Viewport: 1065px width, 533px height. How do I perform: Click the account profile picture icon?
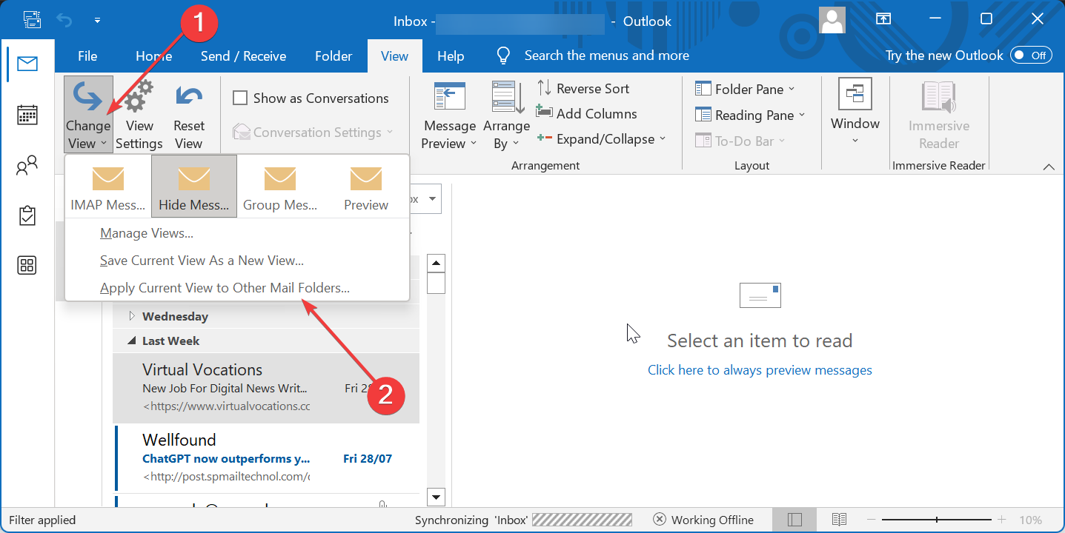pyautogui.click(x=832, y=20)
